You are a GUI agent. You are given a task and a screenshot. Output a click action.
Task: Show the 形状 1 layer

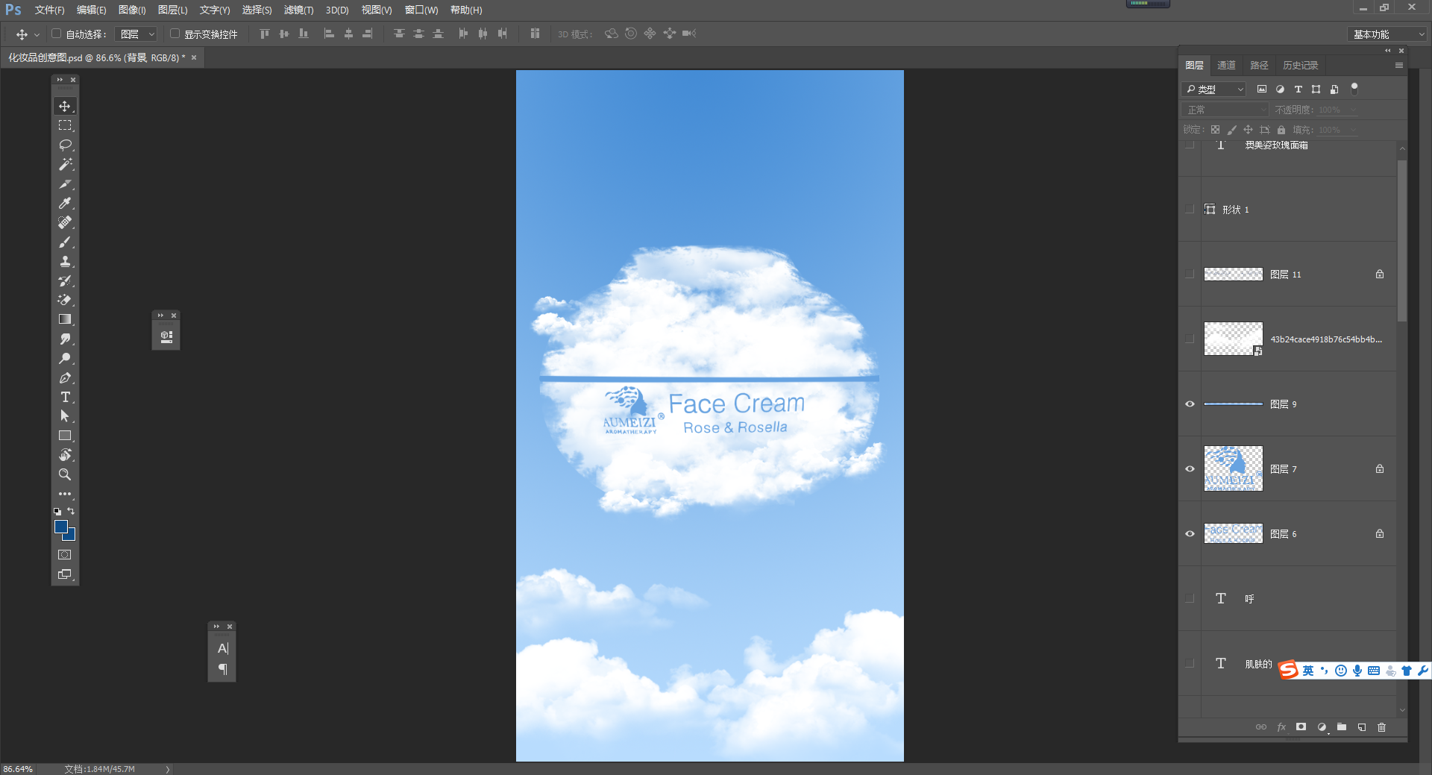(1190, 210)
